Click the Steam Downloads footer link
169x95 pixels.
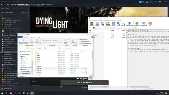tap(84, 88)
